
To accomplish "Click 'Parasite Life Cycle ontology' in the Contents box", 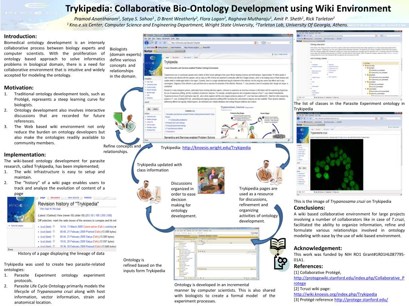I will [x=175, y=123].
